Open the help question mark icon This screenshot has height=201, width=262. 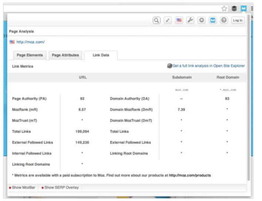[x=224, y=20]
